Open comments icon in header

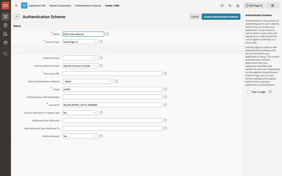[222, 5]
